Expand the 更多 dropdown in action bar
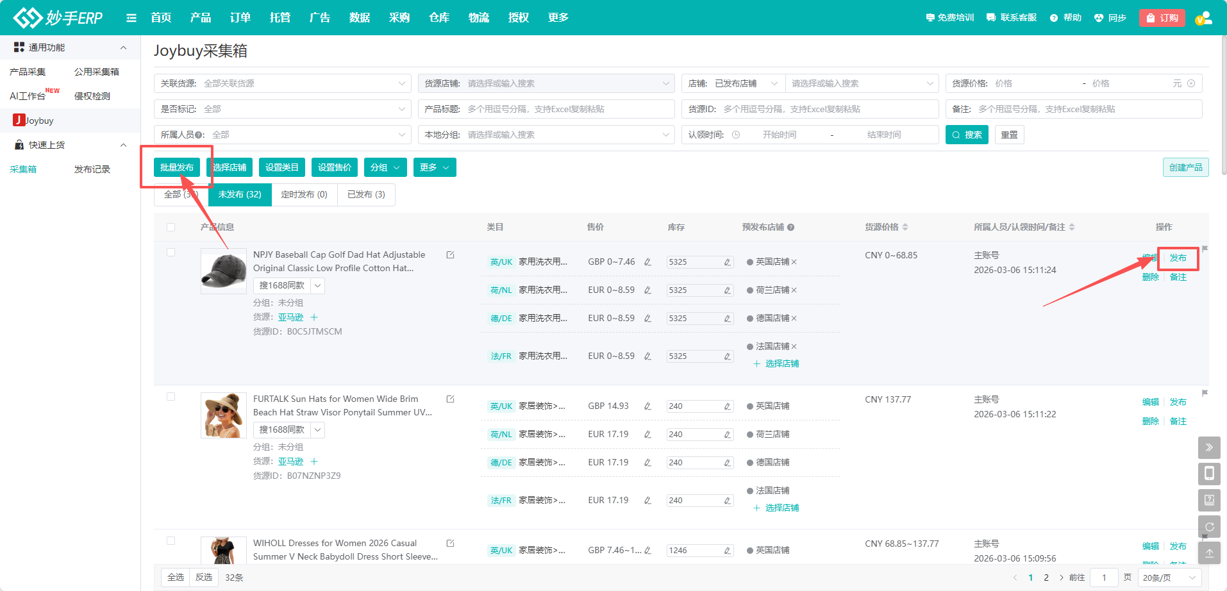1227x591 pixels. point(434,167)
